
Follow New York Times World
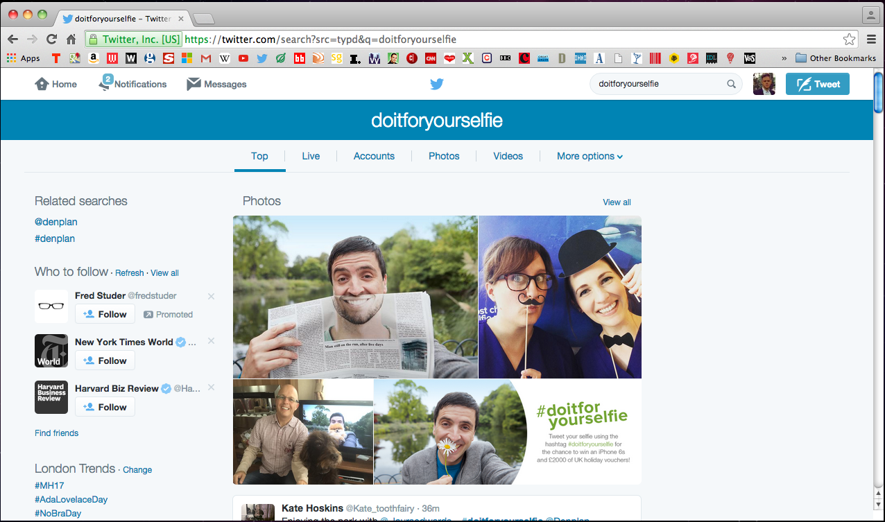[105, 360]
